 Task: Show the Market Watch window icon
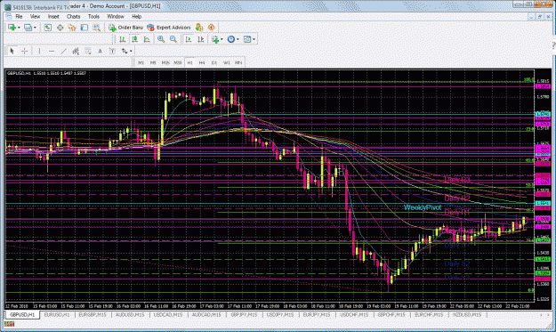[x=47, y=28]
